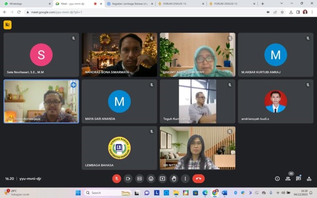Screen dimensions: 317x198
Task: Open Microsoft Edge from the taskbar
Action: pos(205,193)
